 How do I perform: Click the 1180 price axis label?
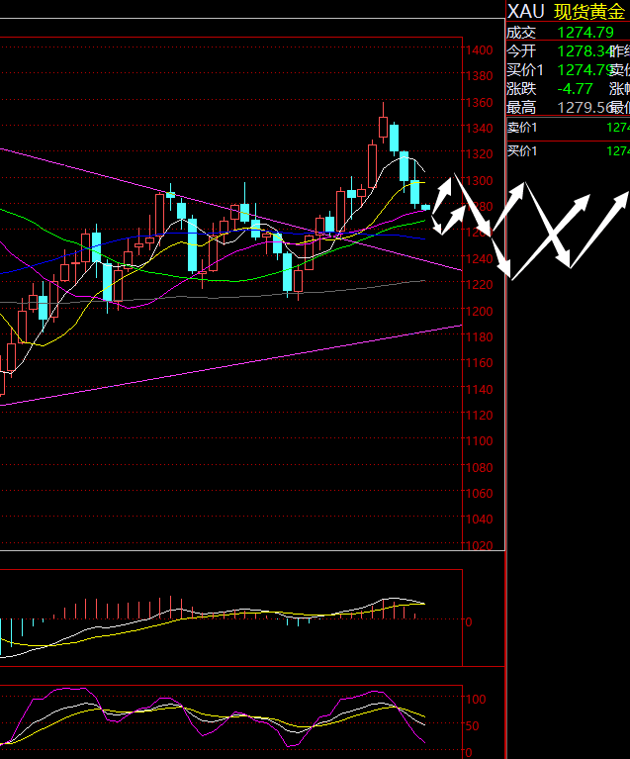(479, 336)
